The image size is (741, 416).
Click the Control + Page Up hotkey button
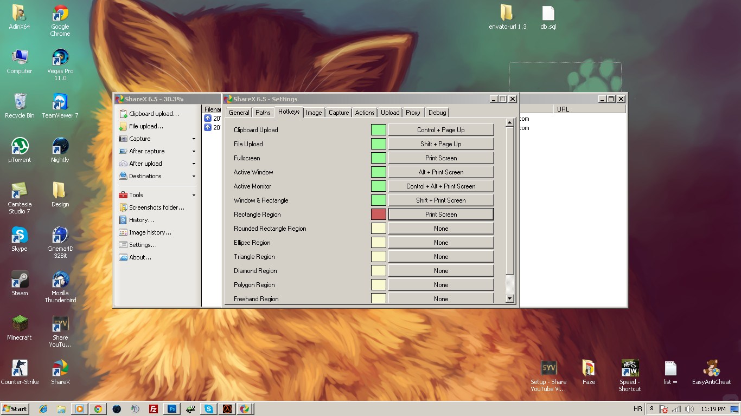pyautogui.click(x=441, y=130)
